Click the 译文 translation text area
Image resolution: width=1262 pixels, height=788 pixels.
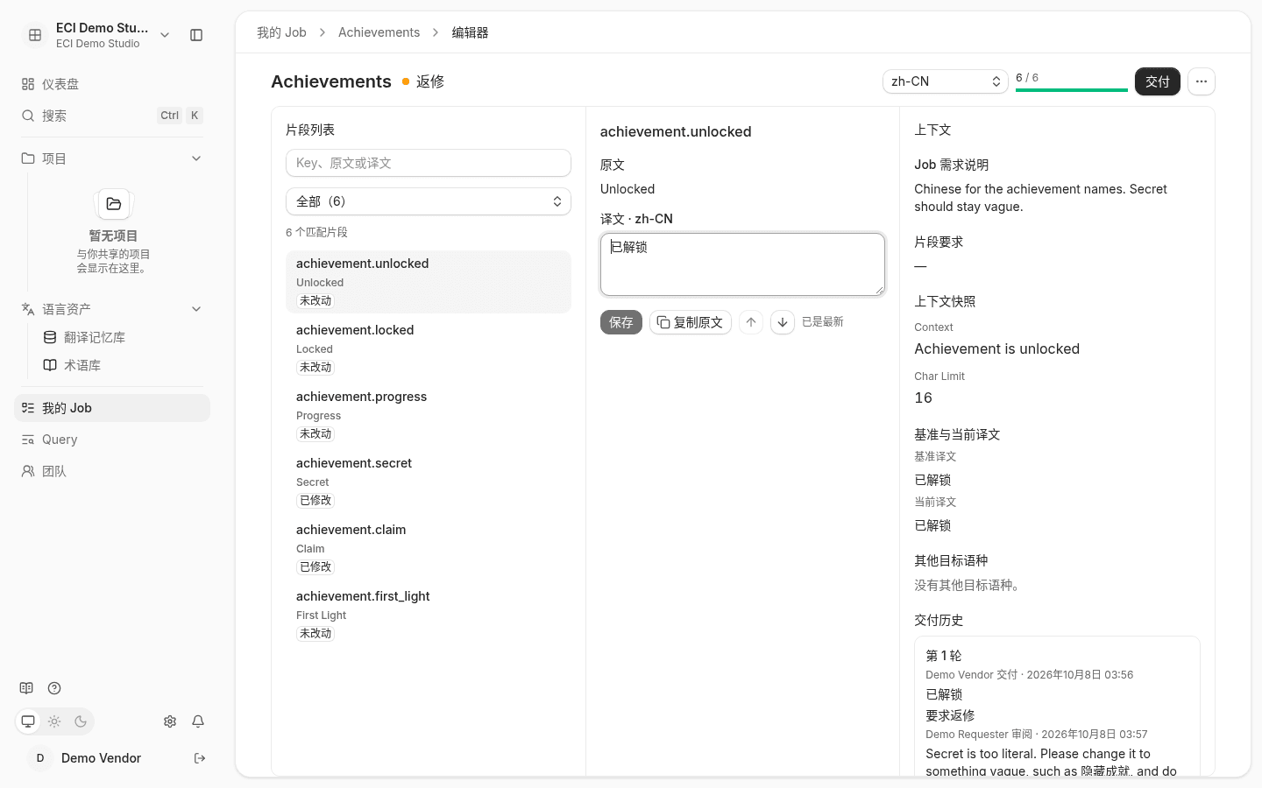coord(742,264)
